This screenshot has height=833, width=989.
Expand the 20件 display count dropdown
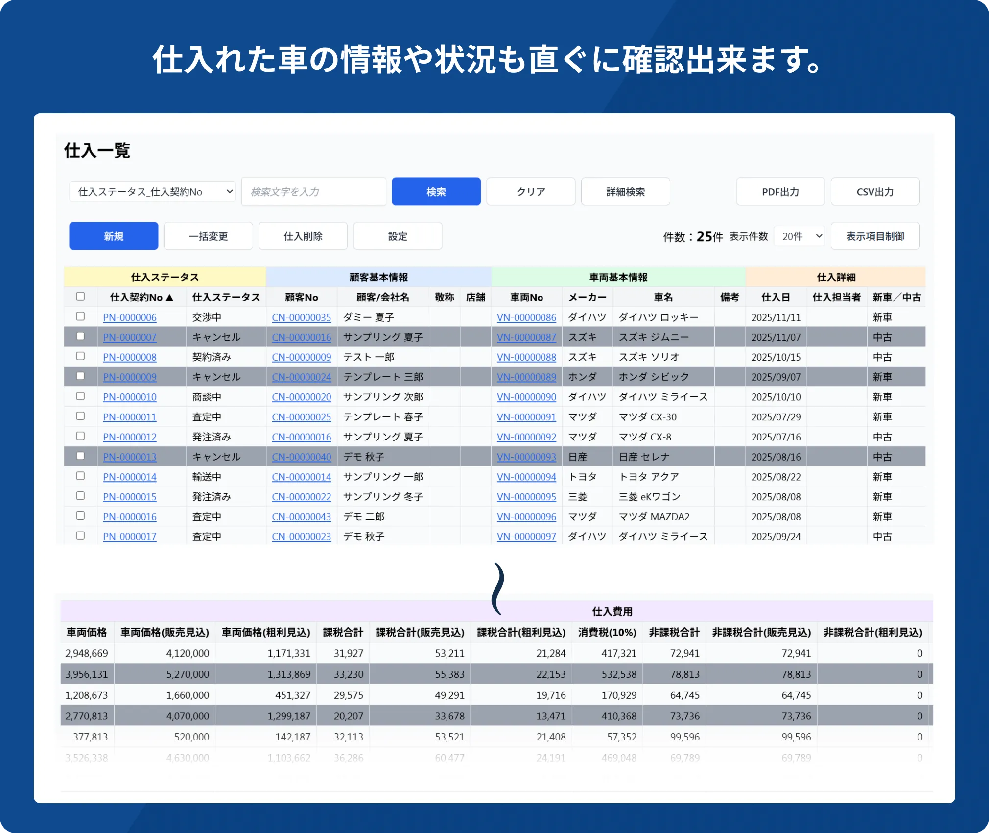800,236
